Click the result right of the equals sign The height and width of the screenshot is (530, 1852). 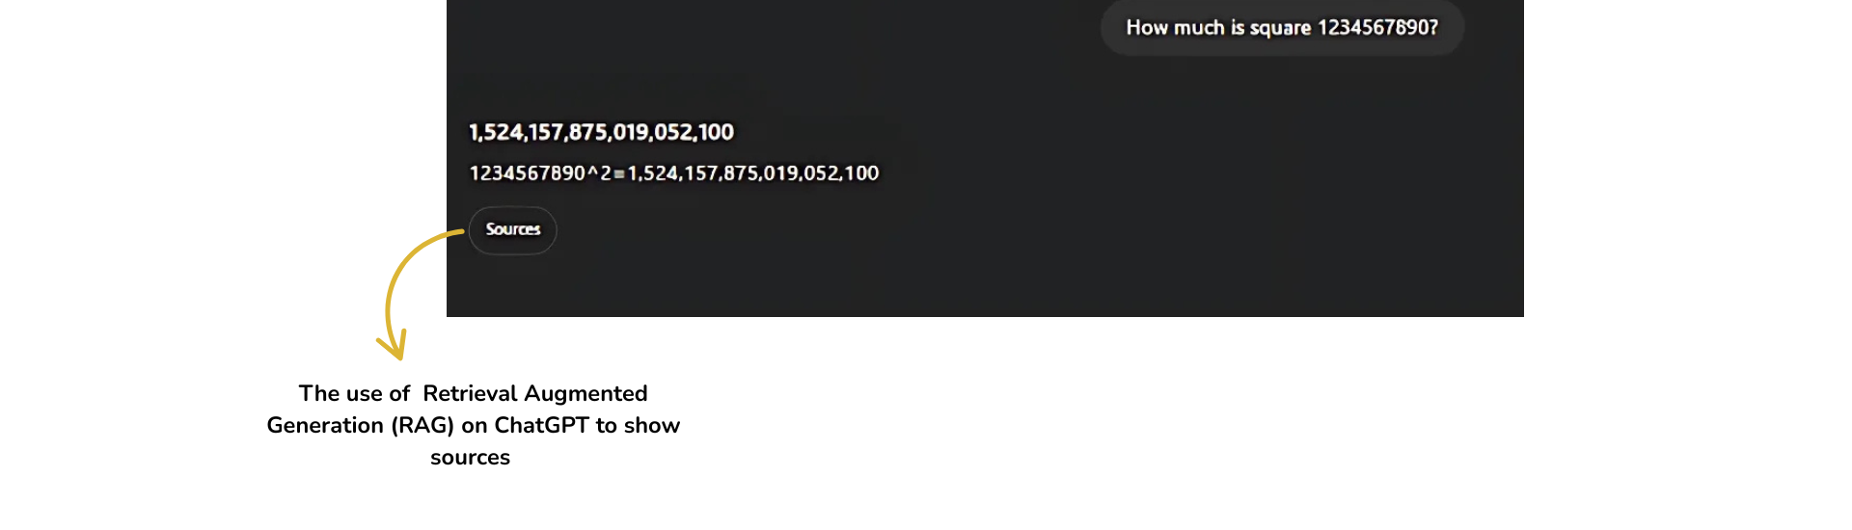pos(753,173)
